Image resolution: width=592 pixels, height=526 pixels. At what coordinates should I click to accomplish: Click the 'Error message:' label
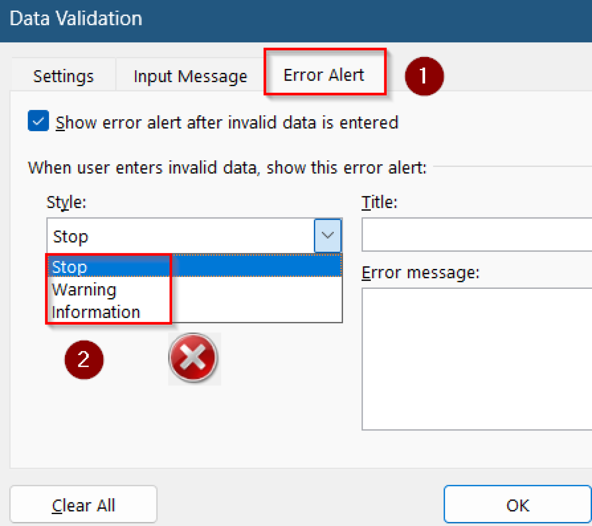pos(420,272)
